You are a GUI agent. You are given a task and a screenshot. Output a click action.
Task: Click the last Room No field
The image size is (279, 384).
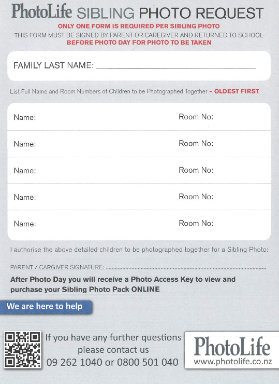tap(241, 223)
